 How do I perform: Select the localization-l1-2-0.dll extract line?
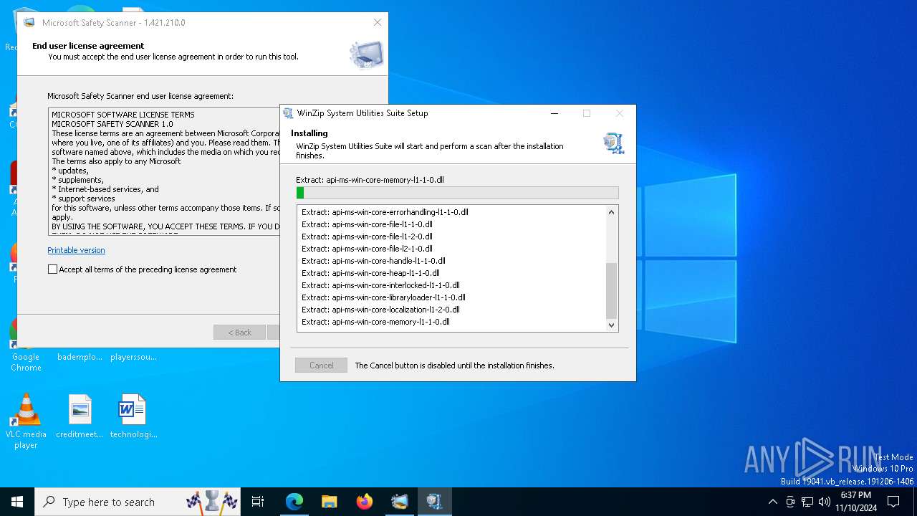380,310
